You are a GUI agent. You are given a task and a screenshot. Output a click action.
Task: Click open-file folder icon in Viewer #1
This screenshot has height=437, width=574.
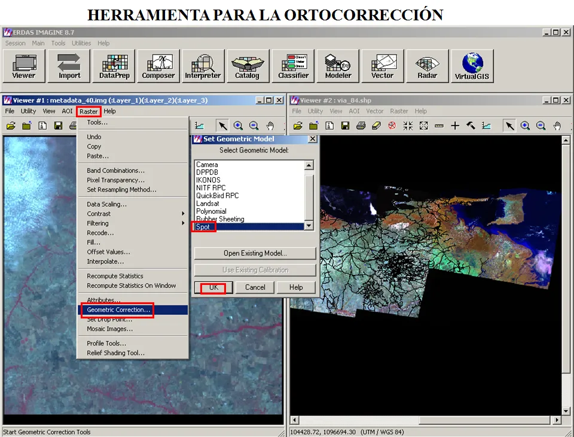click(x=11, y=126)
